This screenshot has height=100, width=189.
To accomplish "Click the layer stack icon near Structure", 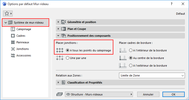I will (x=60, y=94).
